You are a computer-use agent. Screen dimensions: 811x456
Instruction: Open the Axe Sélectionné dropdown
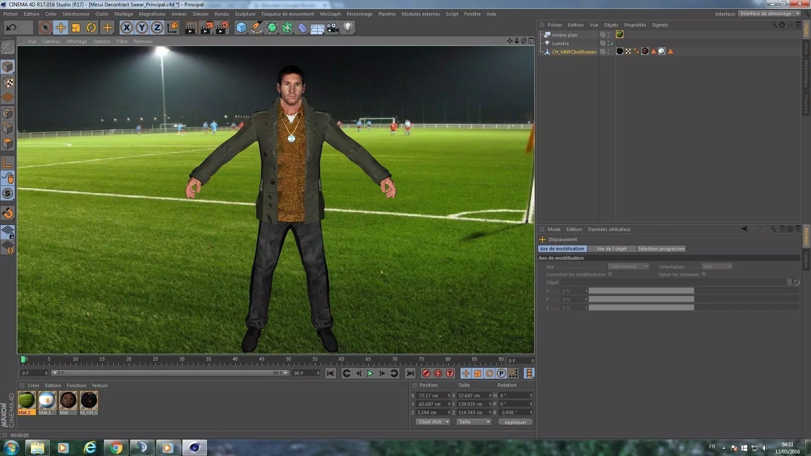coord(628,266)
